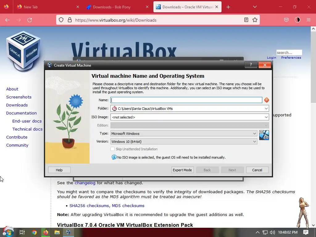
Task: Open About in the site sidebar
Action: click(x=12, y=89)
